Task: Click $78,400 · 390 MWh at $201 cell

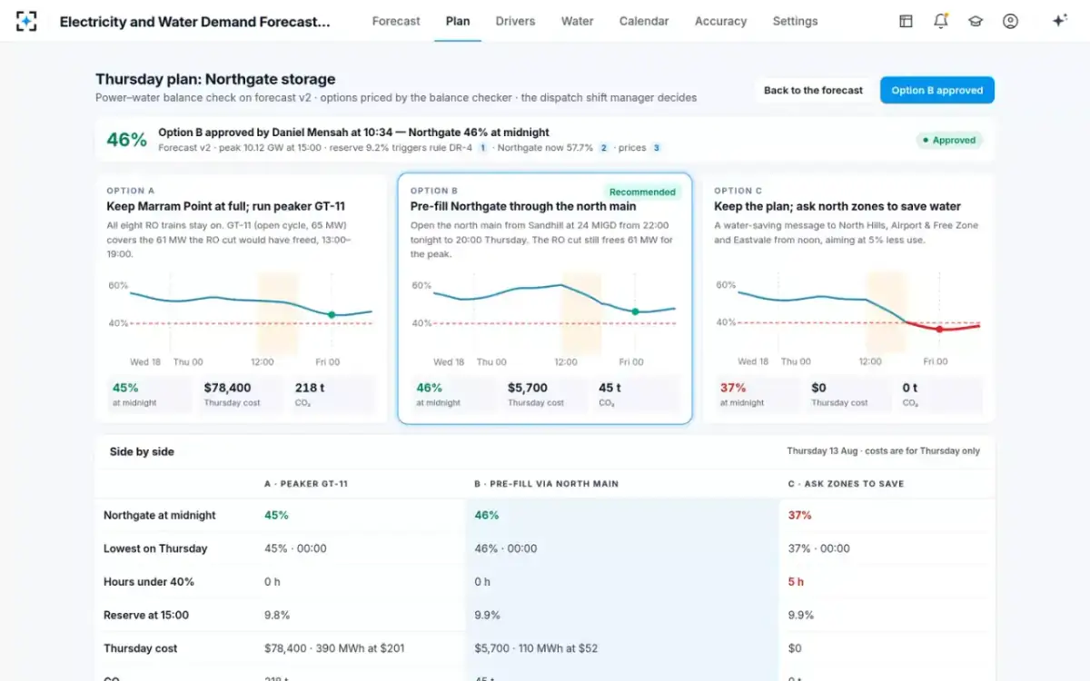Action: [334, 648]
